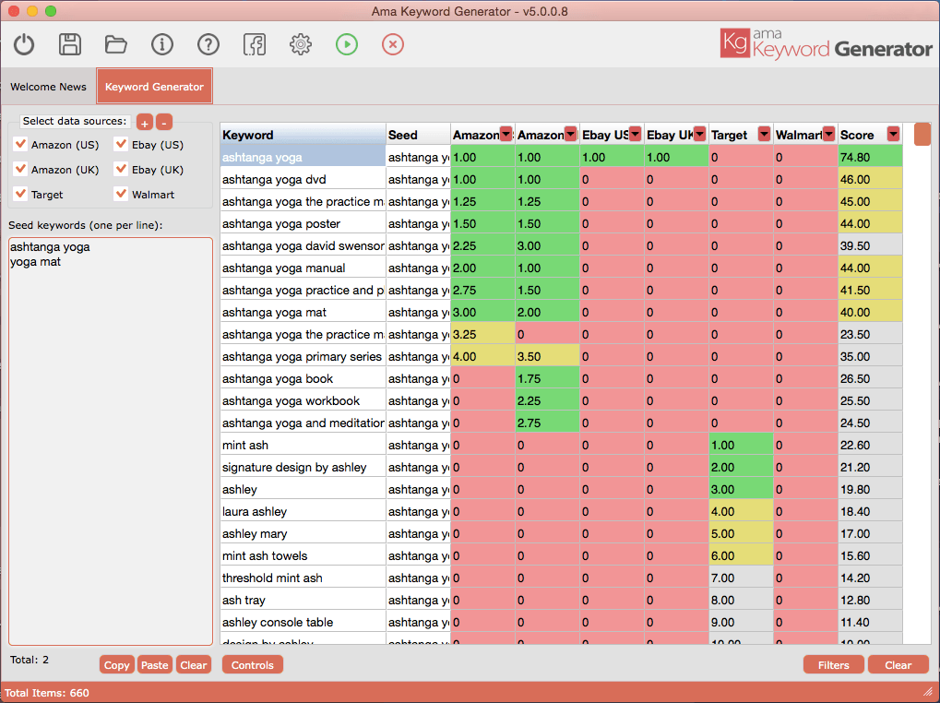Switch to the Welcome News tab

coord(49,87)
